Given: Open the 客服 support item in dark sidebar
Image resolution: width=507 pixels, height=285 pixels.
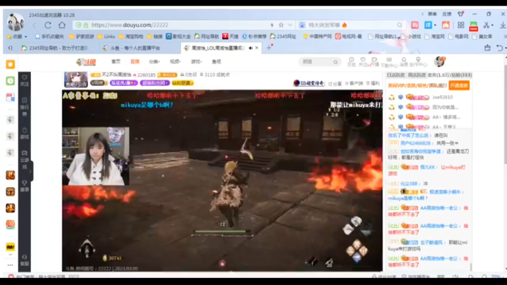Looking at the screenshot, I should coord(25,260).
